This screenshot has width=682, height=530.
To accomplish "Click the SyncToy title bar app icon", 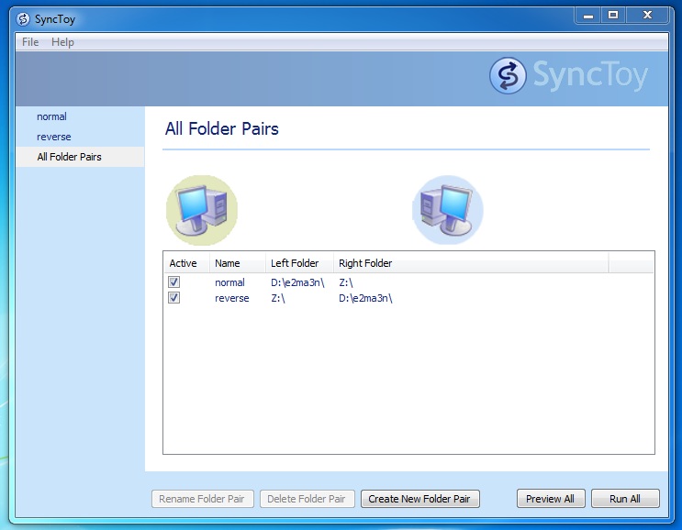I will pyautogui.click(x=23, y=19).
